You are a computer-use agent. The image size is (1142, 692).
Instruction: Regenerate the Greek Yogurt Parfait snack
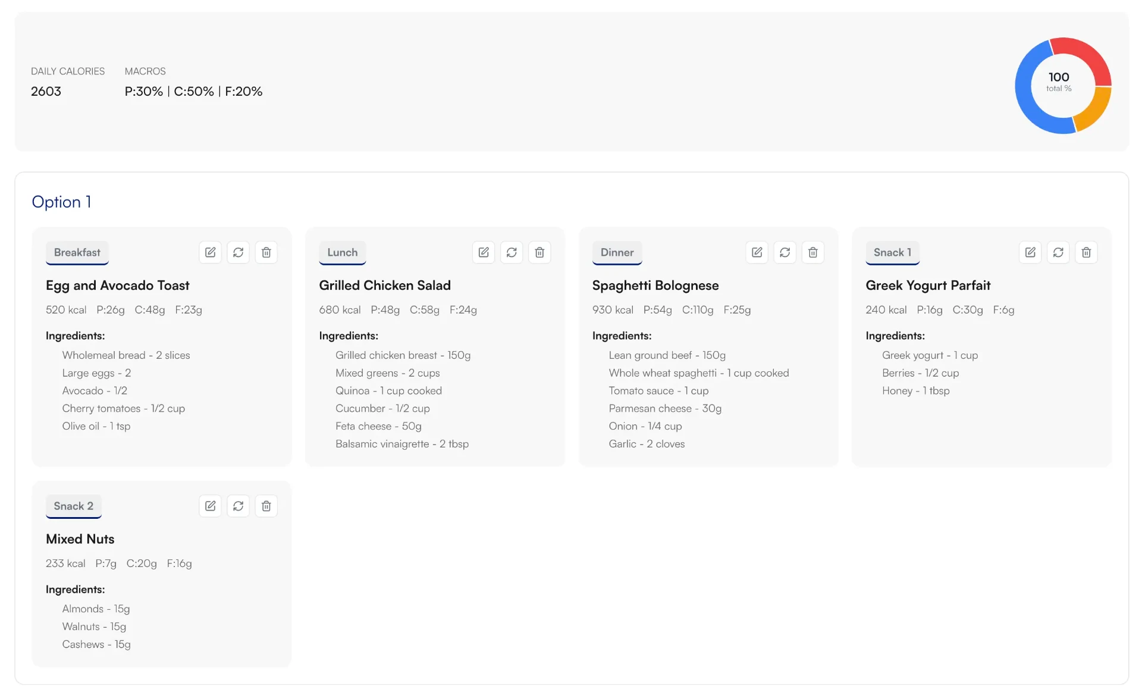point(1058,252)
